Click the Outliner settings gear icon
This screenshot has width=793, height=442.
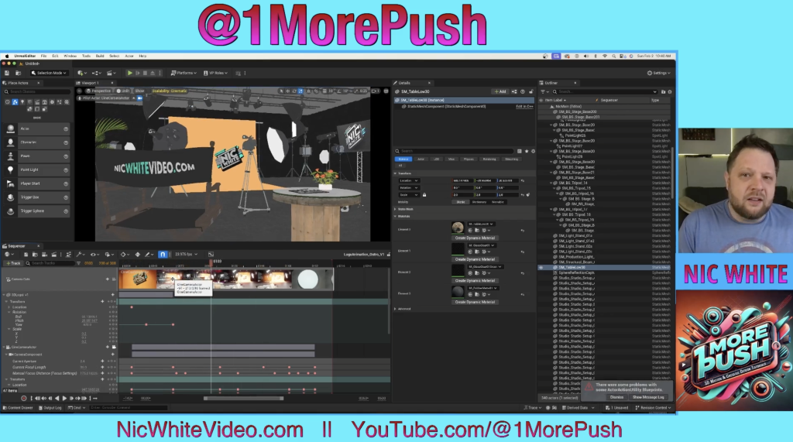pos(670,92)
